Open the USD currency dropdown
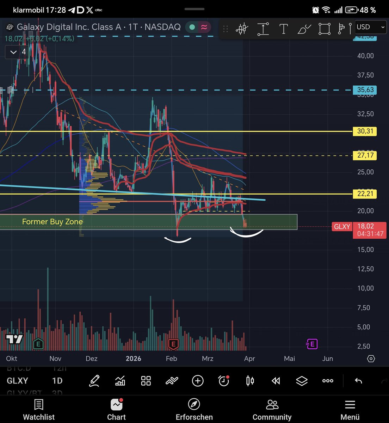Viewport: 389px width, 423px height. (x=371, y=27)
